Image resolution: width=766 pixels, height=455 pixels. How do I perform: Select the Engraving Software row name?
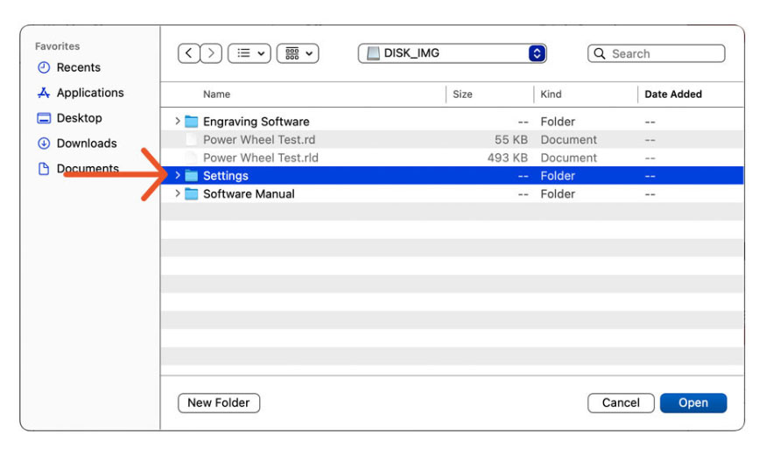pos(256,122)
